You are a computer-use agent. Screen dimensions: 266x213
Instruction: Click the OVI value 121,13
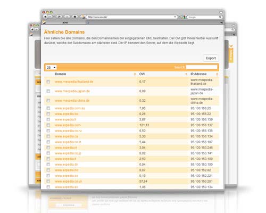click(144, 125)
